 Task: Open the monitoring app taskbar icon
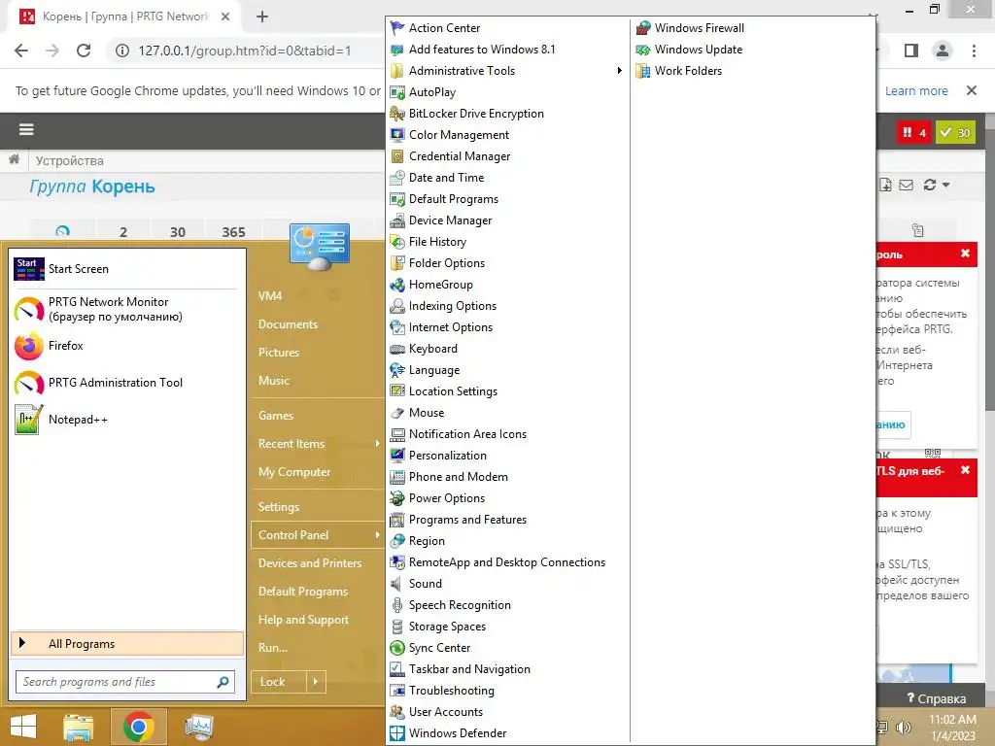tap(198, 727)
